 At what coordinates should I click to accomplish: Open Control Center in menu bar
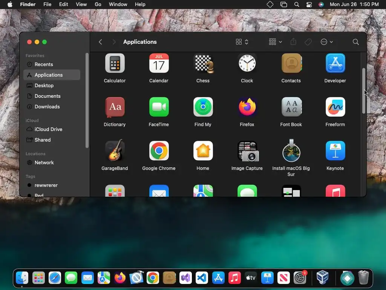coord(309,5)
